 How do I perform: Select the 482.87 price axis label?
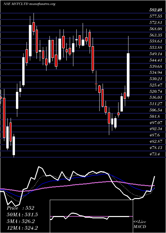point(155,141)
